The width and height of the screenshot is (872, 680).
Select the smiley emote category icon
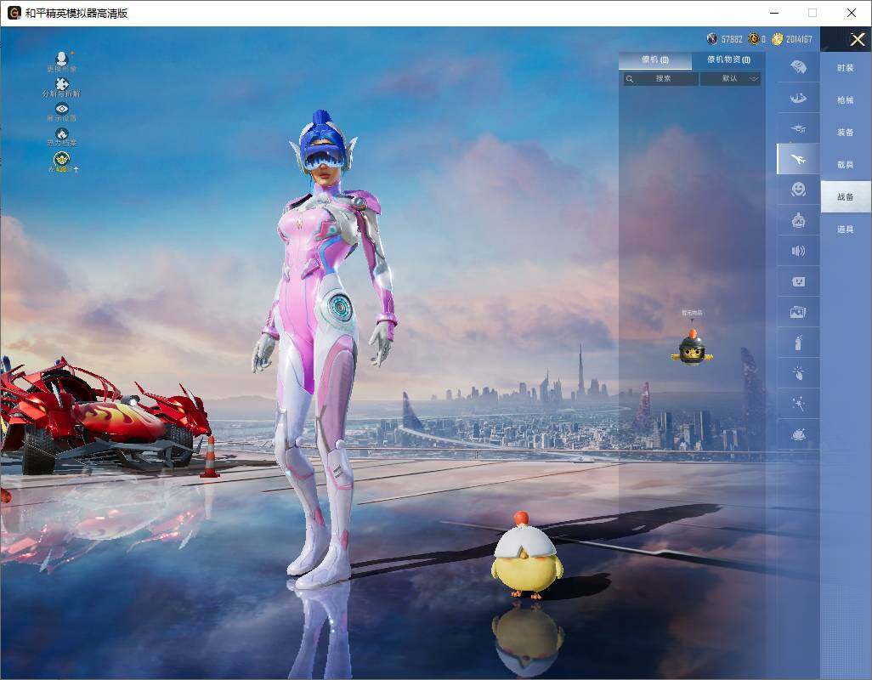click(799, 190)
